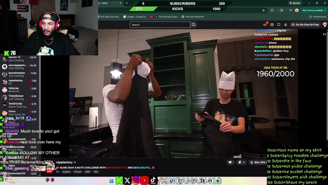Click the IRL category link

[58, 172]
